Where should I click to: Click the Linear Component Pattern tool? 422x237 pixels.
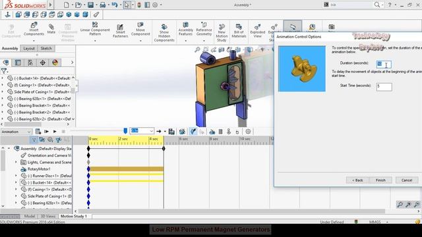95,29
